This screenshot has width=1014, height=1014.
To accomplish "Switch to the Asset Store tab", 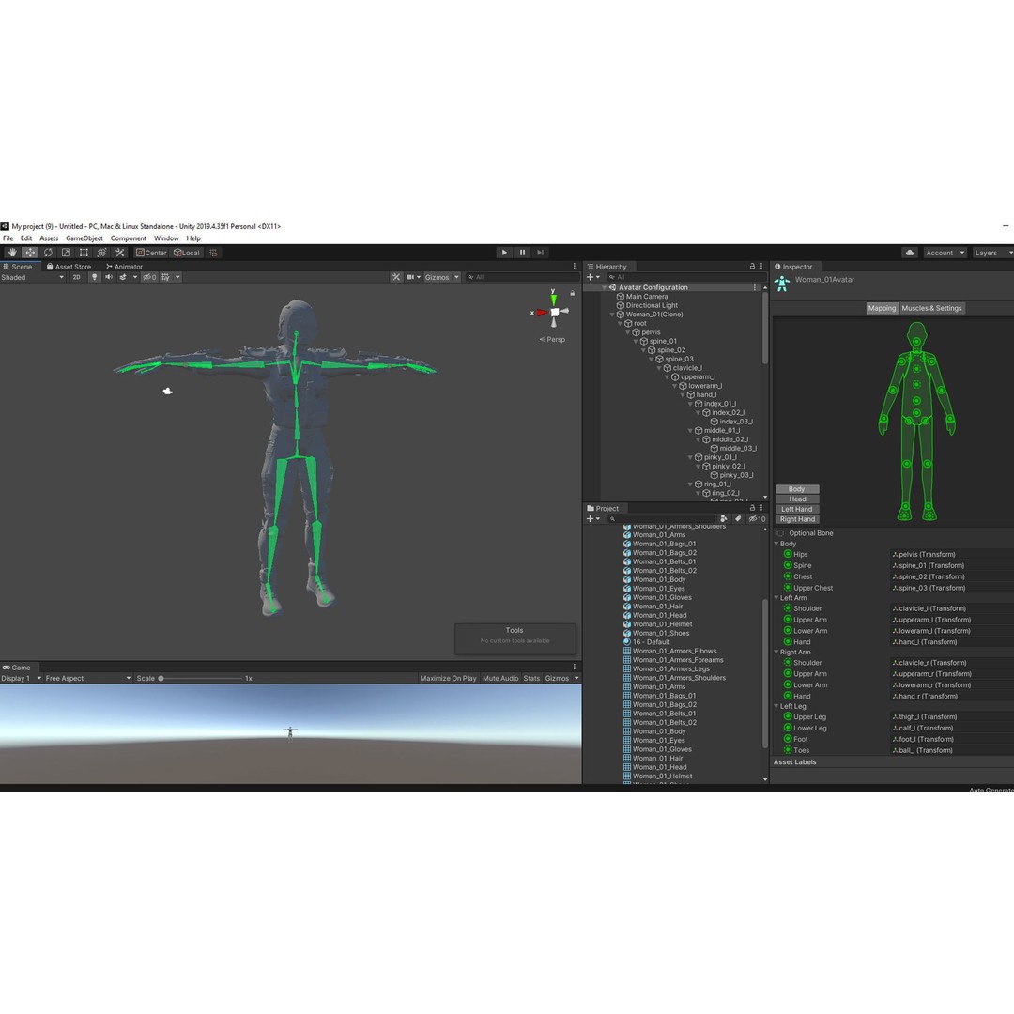I will click(69, 267).
